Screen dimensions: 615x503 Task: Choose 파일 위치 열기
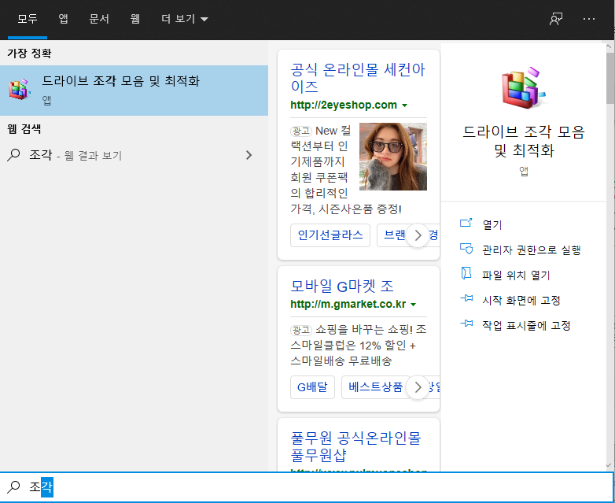click(516, 275)
